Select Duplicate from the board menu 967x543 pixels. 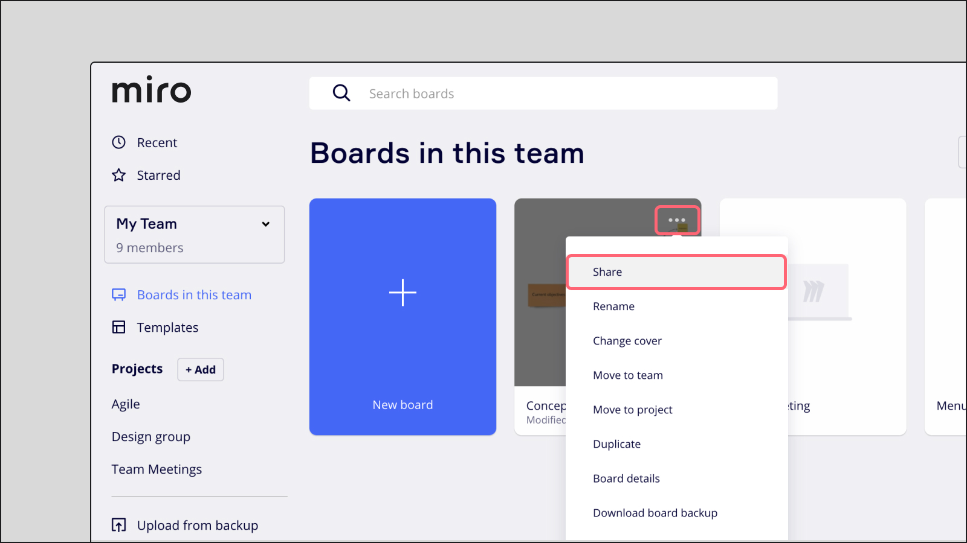point(616,444)
